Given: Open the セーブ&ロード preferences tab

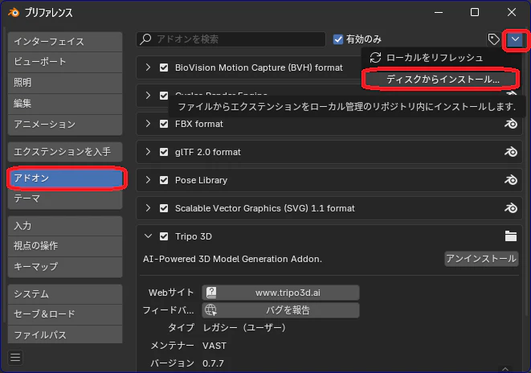Looking at the screenshot, I should 65,314.
